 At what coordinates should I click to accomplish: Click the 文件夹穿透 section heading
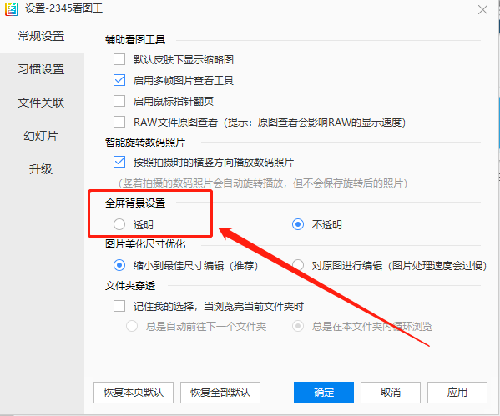(x=130, y=286)
